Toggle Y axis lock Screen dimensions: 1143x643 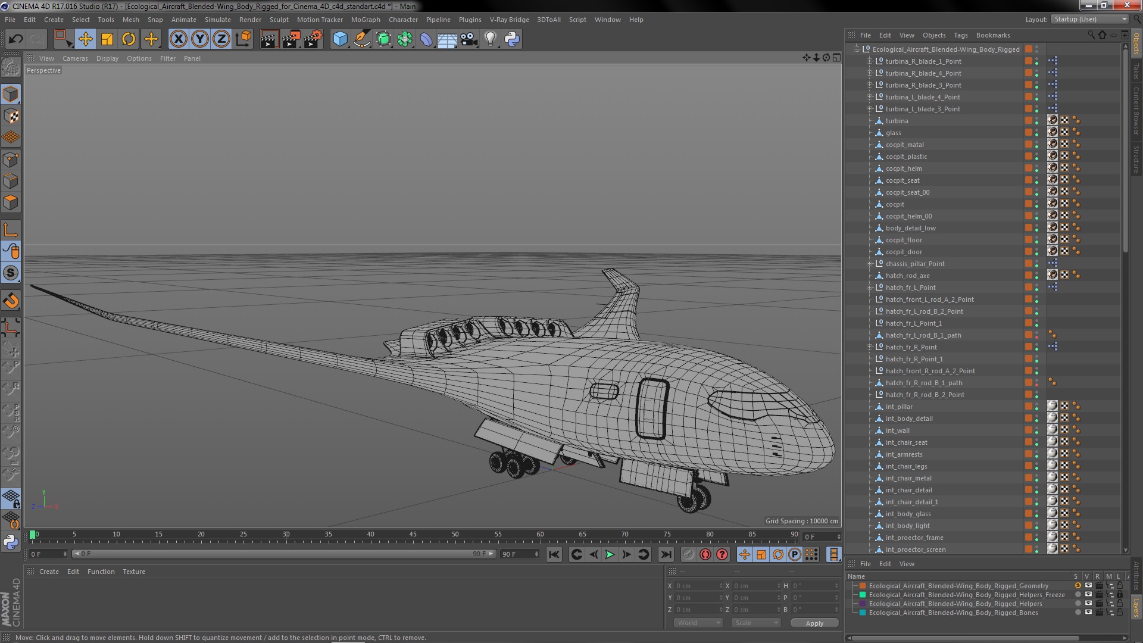point(200,39)
